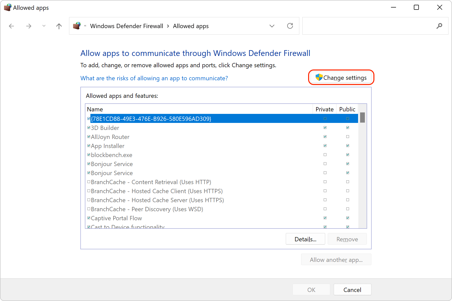Viewport: 452px width, 301px height.
Task: Click the firewall icon in address bar
Action: coord(77,26)
